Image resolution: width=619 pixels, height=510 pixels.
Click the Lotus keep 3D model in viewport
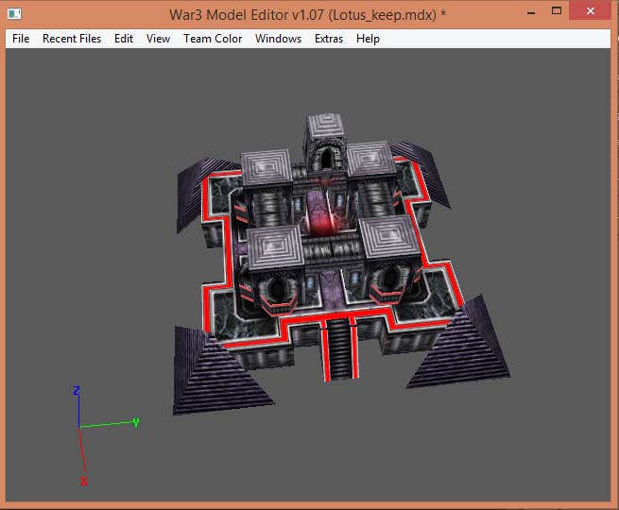[x=341, y=264]
